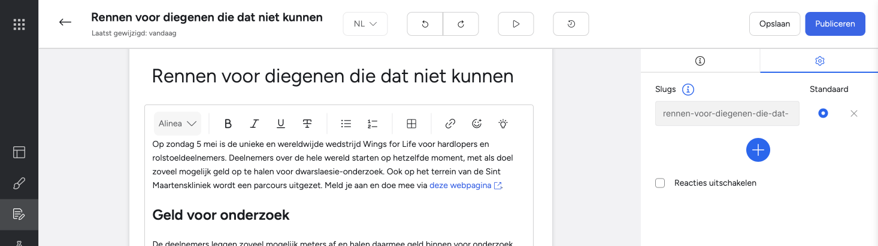
Task: Show info for Slugs
Action: point(689,90)
